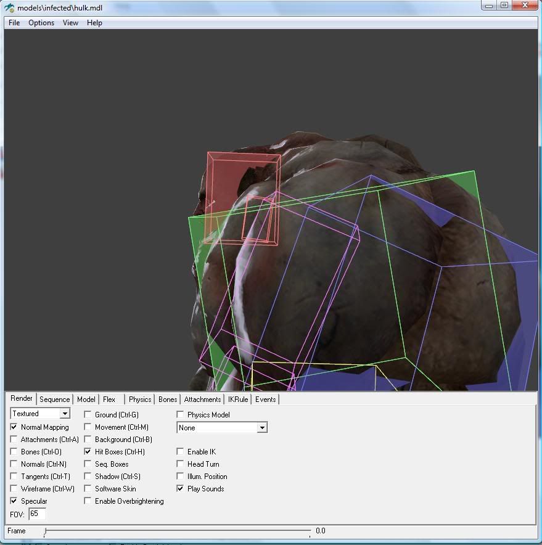Enable the Attachments (Ctrl-A) checkbox
542x545 pixels.
click(x=14, y=440)
